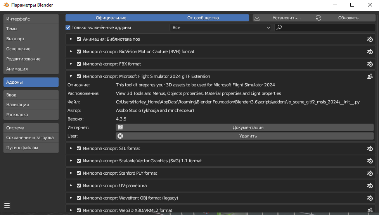Disable the FBX format addon
The height and width of the screenshot is (215, 379).
coord(79,64)
